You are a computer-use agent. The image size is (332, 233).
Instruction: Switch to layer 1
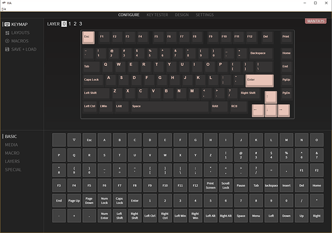pyautogui.click(x=69, y=24)
